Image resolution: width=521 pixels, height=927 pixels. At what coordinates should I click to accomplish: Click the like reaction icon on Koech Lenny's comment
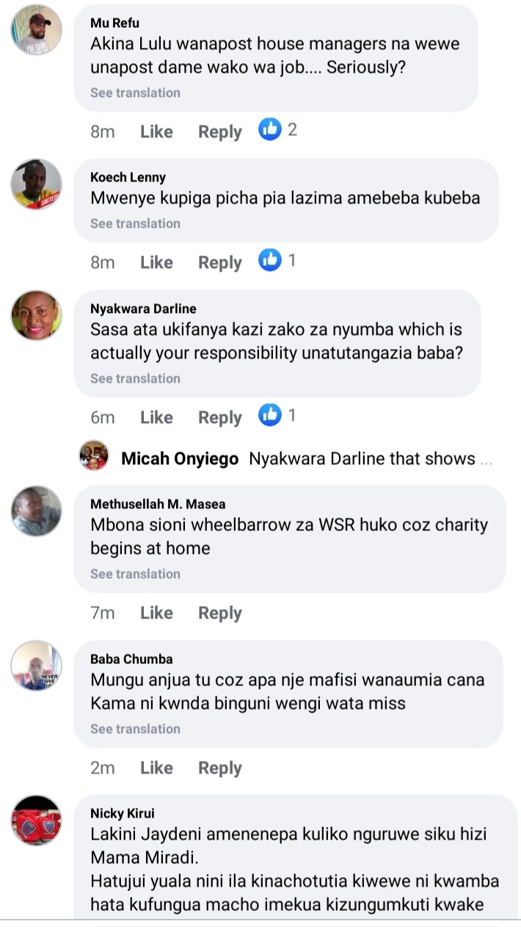click(x=270, y=260)
